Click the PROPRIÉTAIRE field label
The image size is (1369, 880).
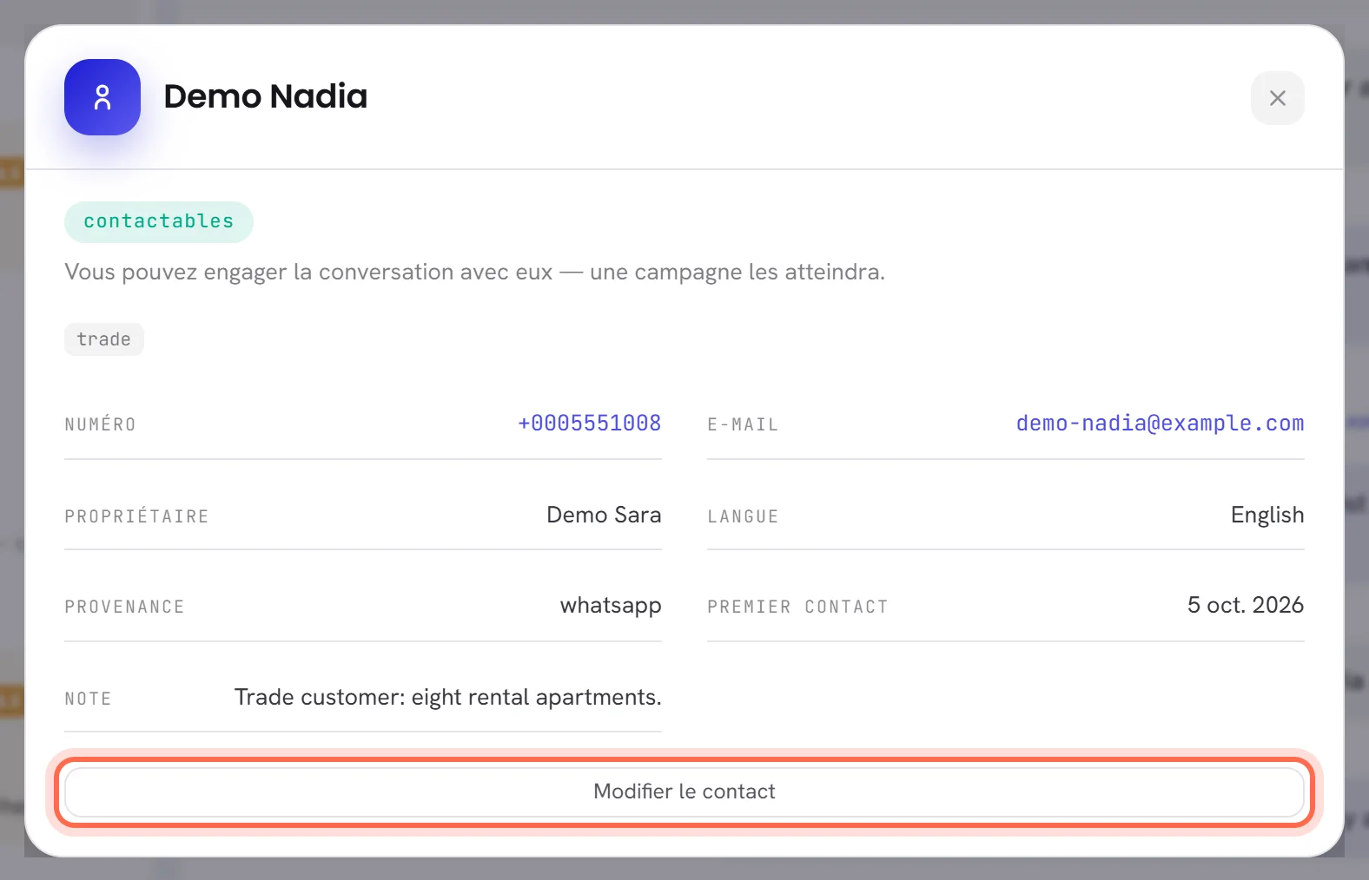[136, 516]
